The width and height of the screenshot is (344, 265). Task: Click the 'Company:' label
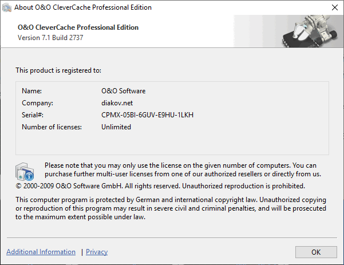(x=37, y=103)
